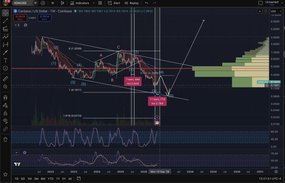The image size is (285, 183).
Task: Select the 1M time range
Action: 29,179
